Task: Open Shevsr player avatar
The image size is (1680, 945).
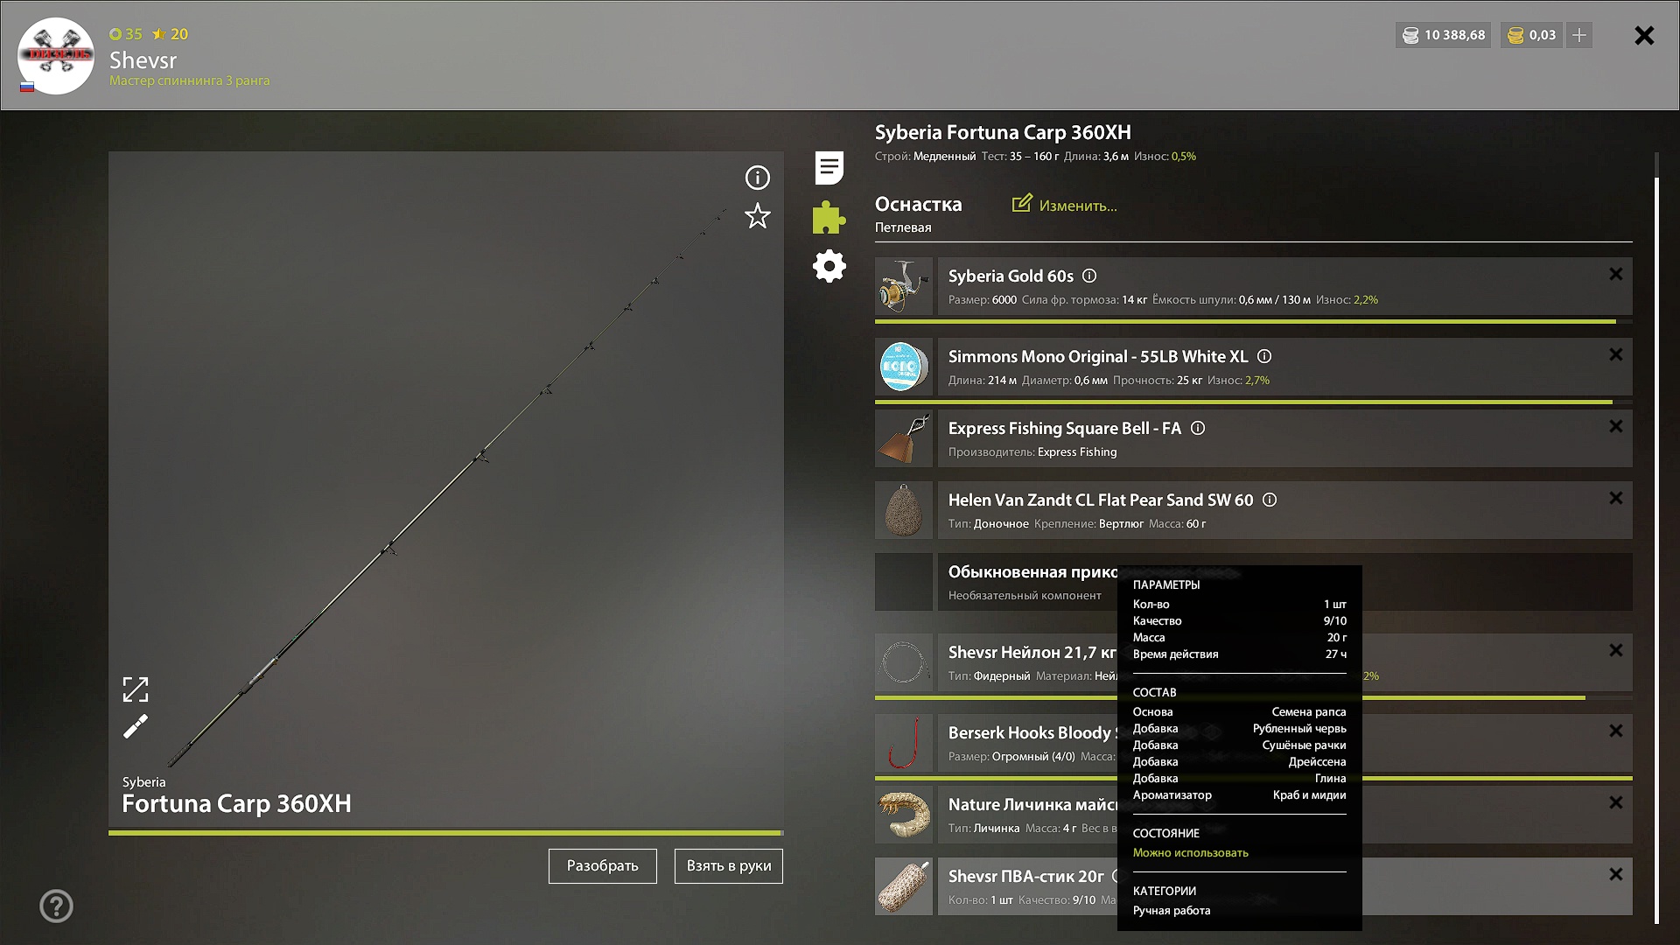Action: click(x=56, y=55)
